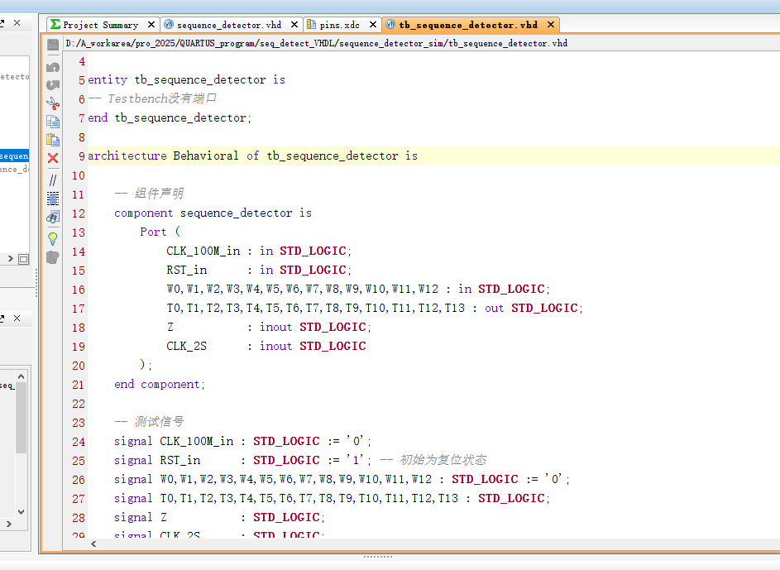780x570 pixels.
Task: Select the highlighted 'sequen' item in sources tree
Action: point(14,156)
